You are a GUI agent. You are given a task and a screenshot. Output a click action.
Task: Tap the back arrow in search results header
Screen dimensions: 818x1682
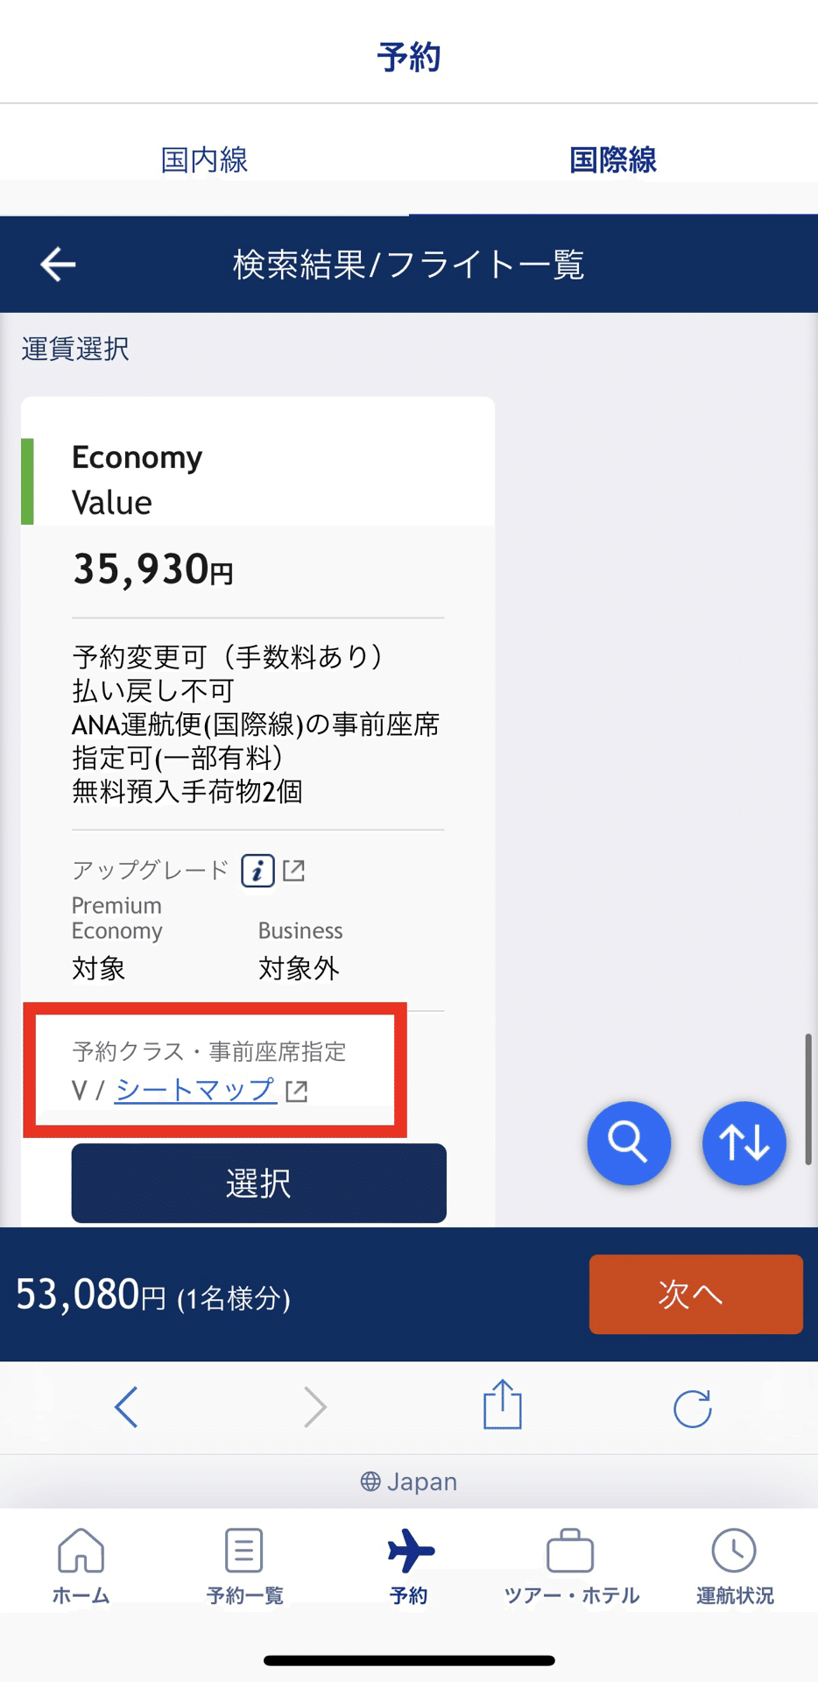coord(58,264)
